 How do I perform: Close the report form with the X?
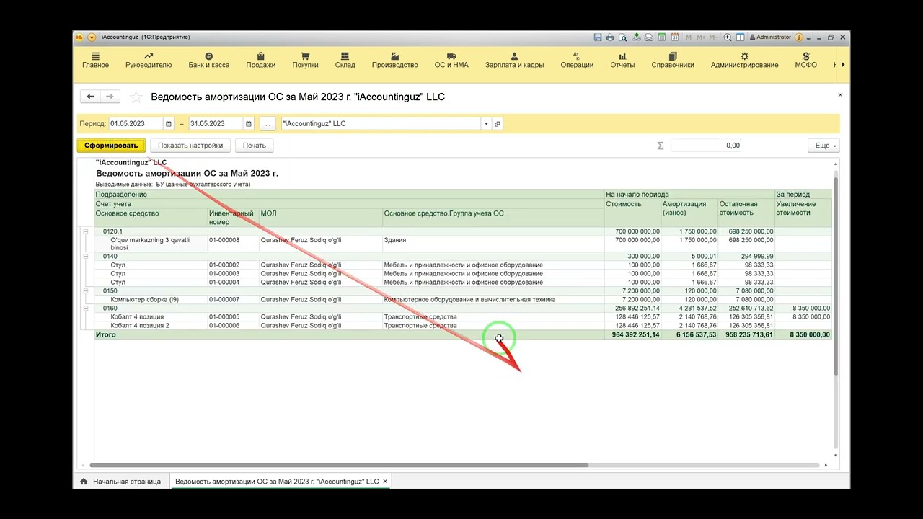click(840, 95)
